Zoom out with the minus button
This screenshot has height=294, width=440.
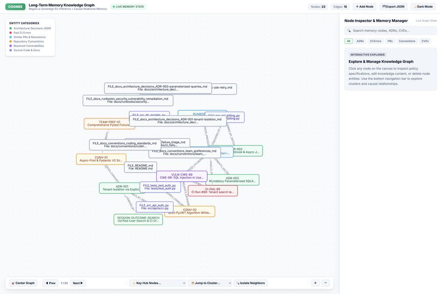click(x=326, y=283)
